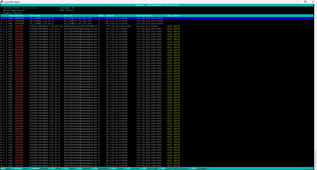Select OPTIONS method in row 468
Viewport: 317px width, 170px height.
point(20,23)
